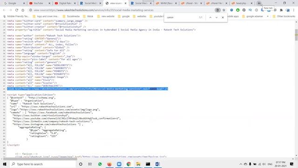This screenshot has width=298, height=168.
Task: Click the linkedin.com company URL line
Action: click(53, 121)
